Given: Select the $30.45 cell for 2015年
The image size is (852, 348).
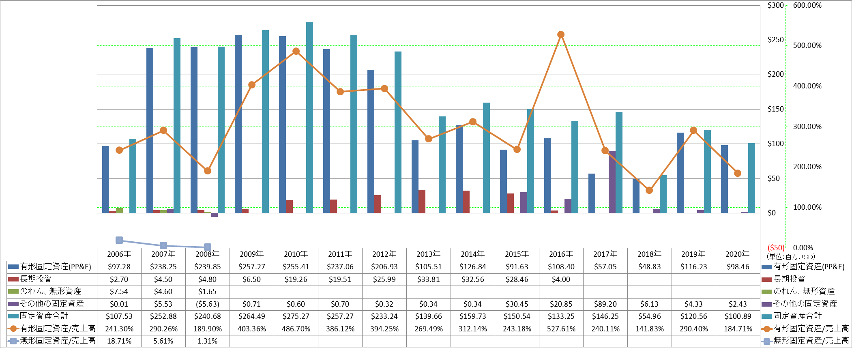Looking at the screenshot, I should (517, 304).
